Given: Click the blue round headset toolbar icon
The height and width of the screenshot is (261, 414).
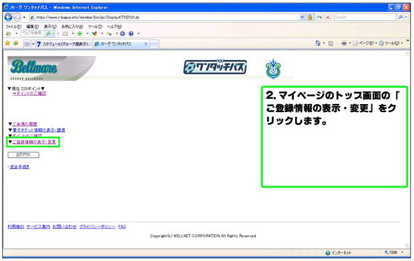Looking at the screenshot, I should point(122,33).
